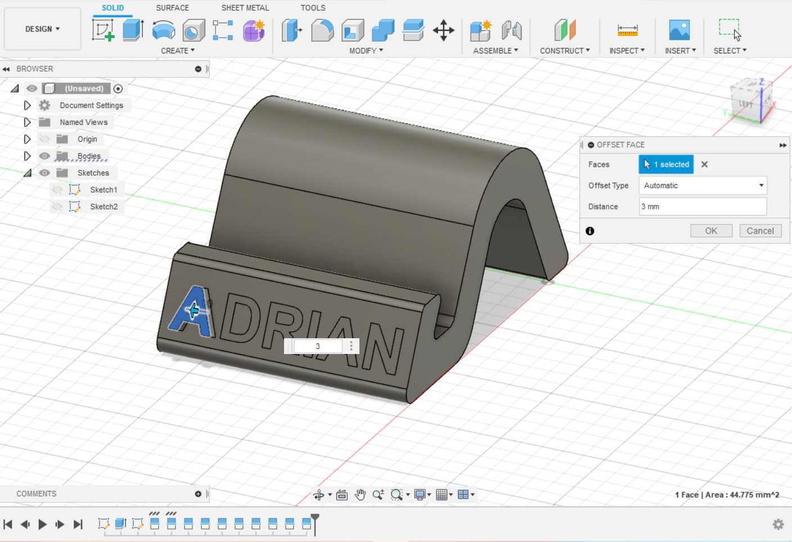Select the Press Pull tool
Image resolution: width=792 pixels, height=542 pixels.
point(291,30)
